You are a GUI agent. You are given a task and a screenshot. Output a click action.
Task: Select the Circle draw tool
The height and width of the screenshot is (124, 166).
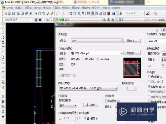click(3, 57)
